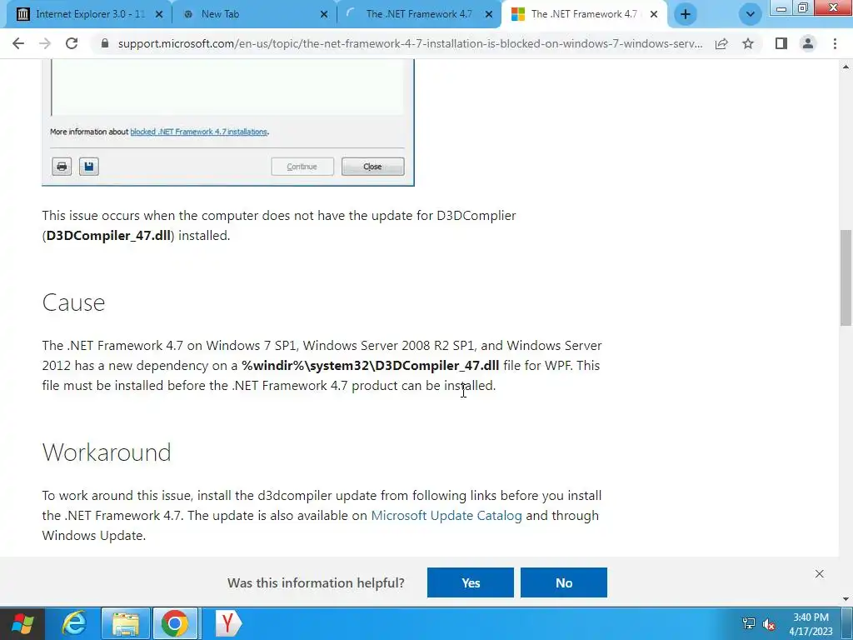The image size is (853, 640).
Task: Open a new tab with plus
Action: click(x=686, y=14)
